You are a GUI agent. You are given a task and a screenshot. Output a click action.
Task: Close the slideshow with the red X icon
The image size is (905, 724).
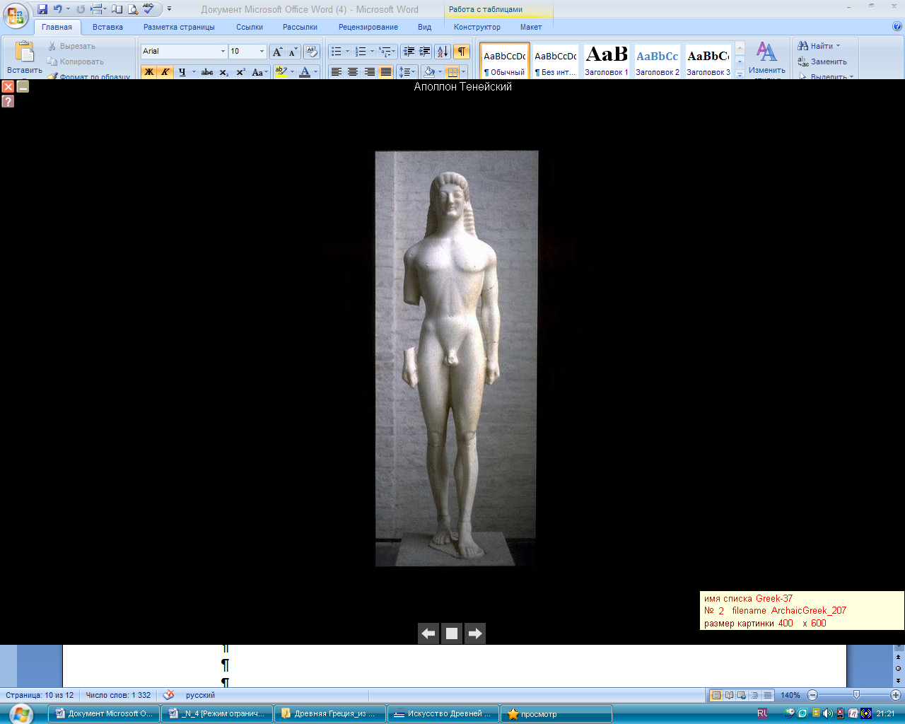(x=8, y=86)
